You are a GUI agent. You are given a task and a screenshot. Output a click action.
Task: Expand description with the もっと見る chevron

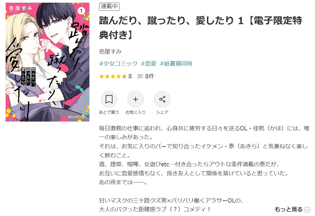click(x=307, y=210)
